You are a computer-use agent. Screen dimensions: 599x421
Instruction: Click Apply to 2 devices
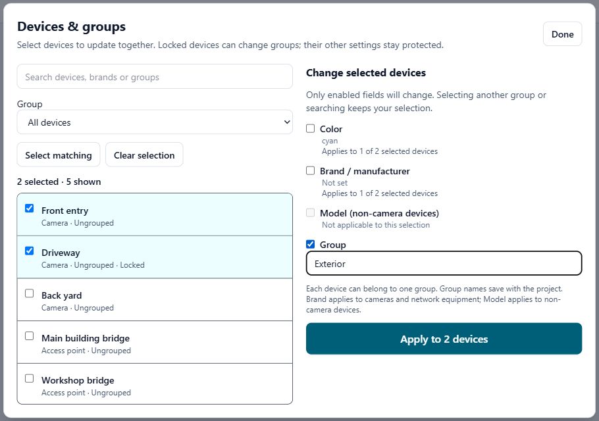pyautogui.click(x=444, y=339)
